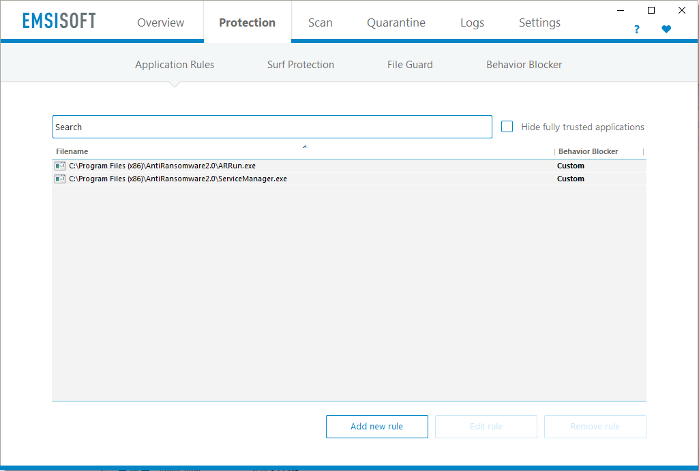This screenshot has height=471, width=699.
Task: Switch to Surf Protection sub-tab
Action: [301, 65]
